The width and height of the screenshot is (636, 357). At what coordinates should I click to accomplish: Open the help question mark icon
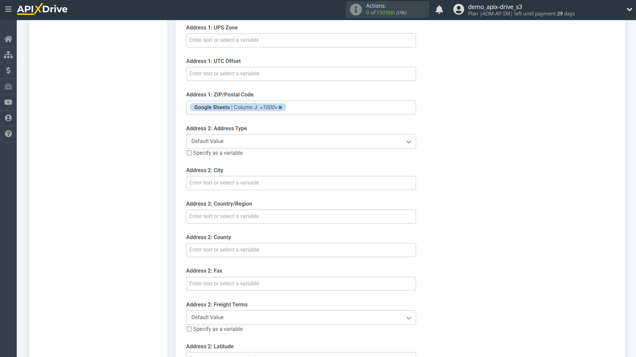pos(8,134)
